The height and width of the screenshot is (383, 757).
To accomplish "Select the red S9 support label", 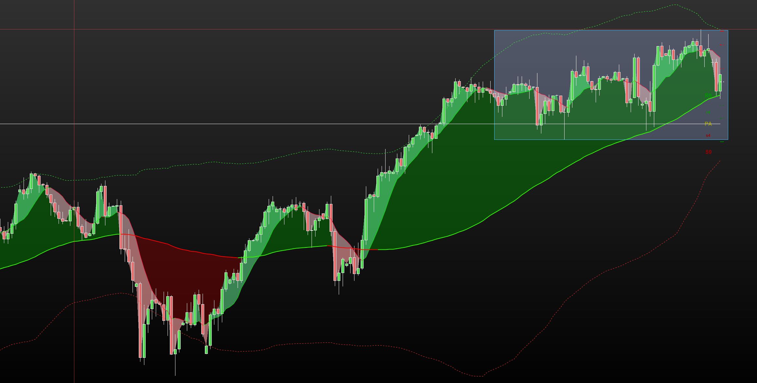I will click(x=708, y=152).
